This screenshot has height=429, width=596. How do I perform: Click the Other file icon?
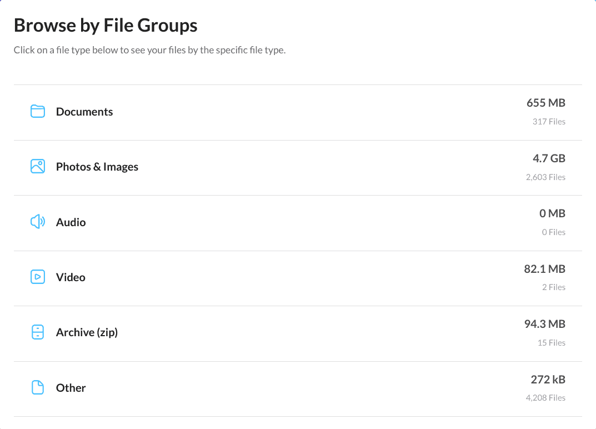click(37, 387)
